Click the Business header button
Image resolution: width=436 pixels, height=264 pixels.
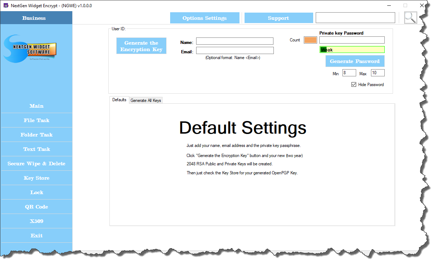(36, 18)
